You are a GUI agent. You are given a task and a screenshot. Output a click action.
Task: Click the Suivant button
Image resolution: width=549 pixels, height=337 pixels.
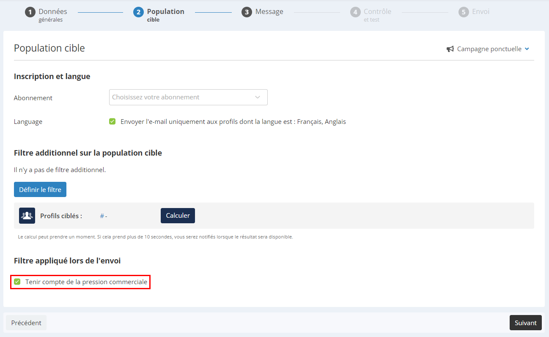526,323
